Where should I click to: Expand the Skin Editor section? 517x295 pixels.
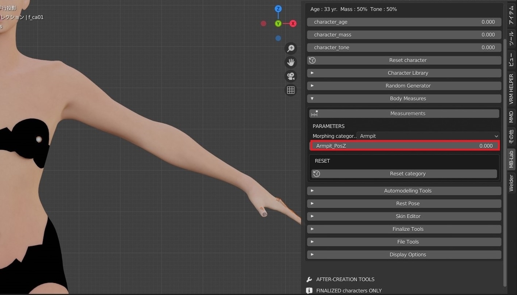click(x=404, y=216)
